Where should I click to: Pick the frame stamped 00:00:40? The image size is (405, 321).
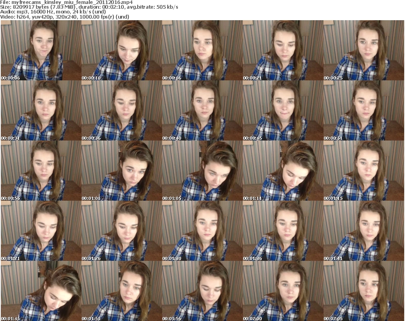202,110
